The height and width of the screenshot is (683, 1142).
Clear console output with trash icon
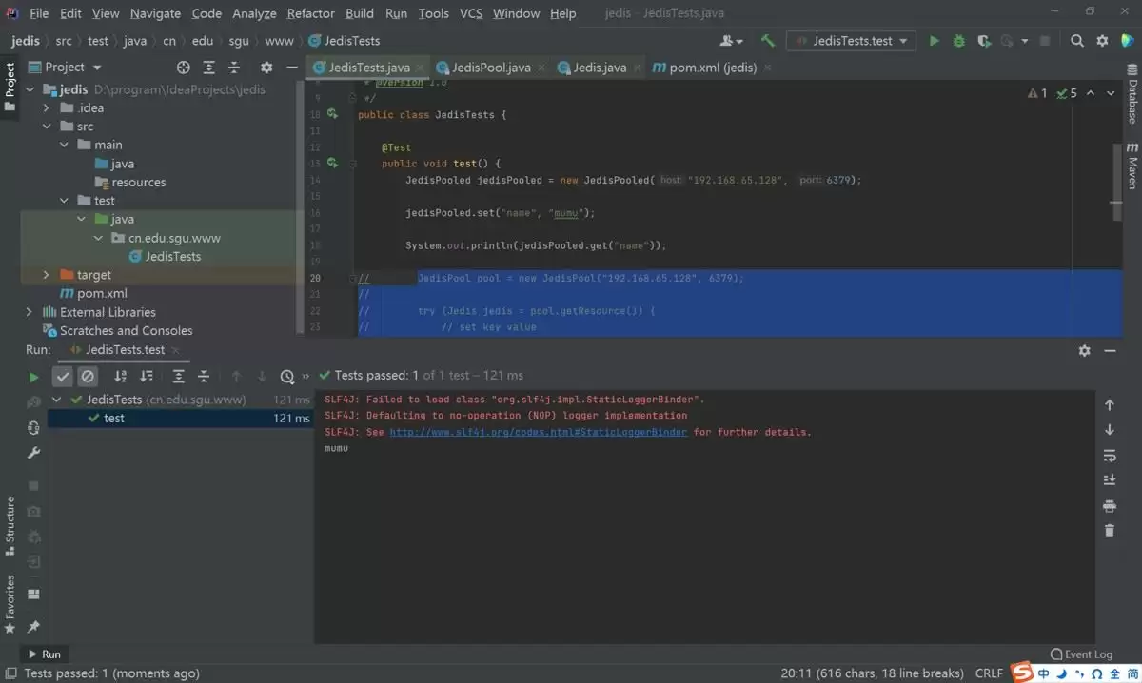(1110, 530)
